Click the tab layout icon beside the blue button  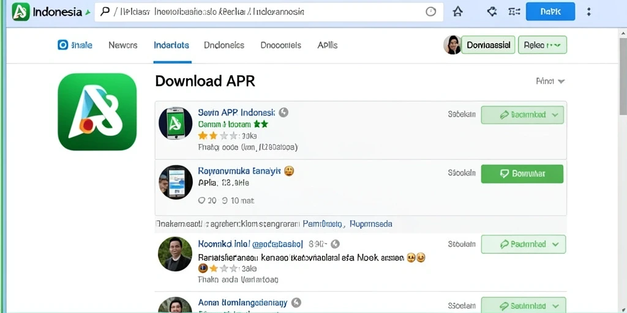[x=514, y=12]
